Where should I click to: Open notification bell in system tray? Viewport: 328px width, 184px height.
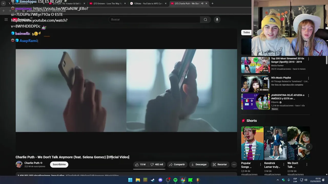tap(323, 180)
